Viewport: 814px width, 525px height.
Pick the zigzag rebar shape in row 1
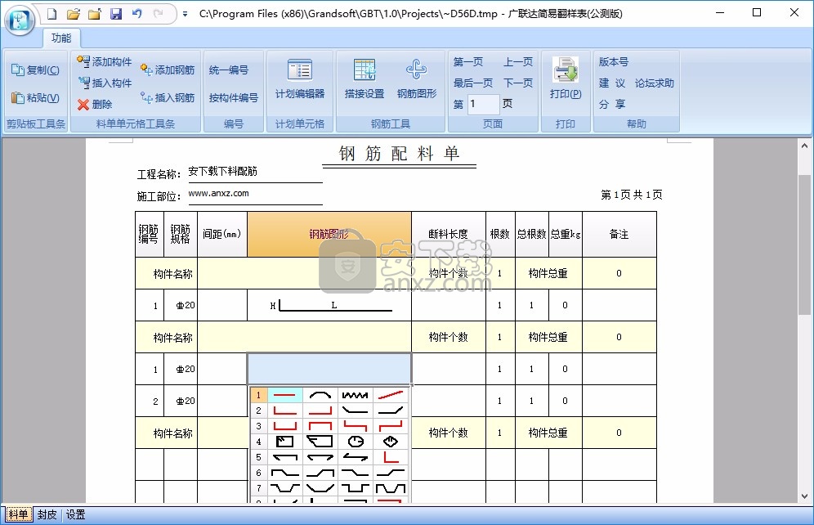tap(355, 395)
